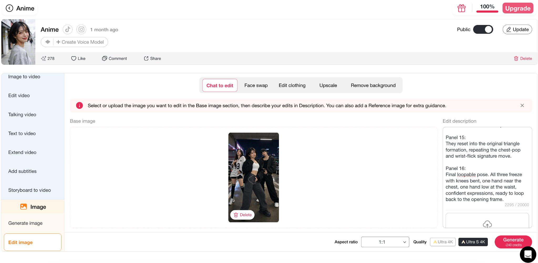Click the voice waveform icon
The width and height of the screenshot is (538, 263).
click(48, 42)
